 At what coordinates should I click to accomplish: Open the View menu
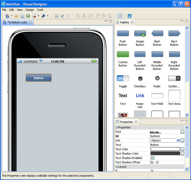20,10
